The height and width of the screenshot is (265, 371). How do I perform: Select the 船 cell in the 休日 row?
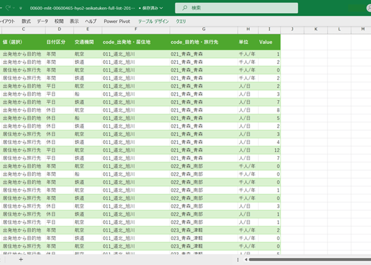pyautogui.click(x=88, y=118)
